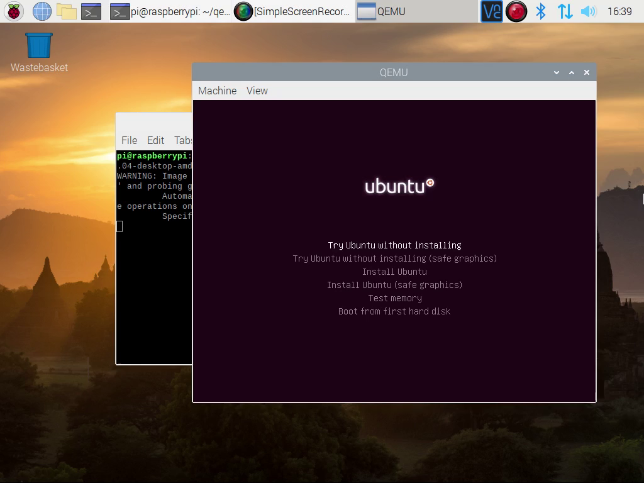Image resolution: width=644 pixels, height=483 pixels.
Task: Select 'Boot from first hard disk' entry
Action: 394,311
